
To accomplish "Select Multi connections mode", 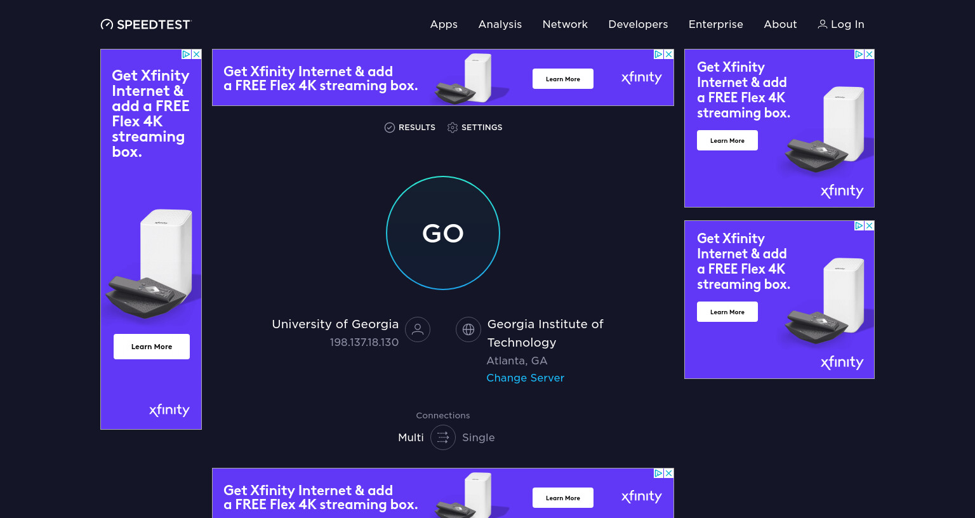I will pos(411,437).
